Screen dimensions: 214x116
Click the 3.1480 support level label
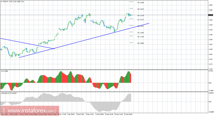141,37
